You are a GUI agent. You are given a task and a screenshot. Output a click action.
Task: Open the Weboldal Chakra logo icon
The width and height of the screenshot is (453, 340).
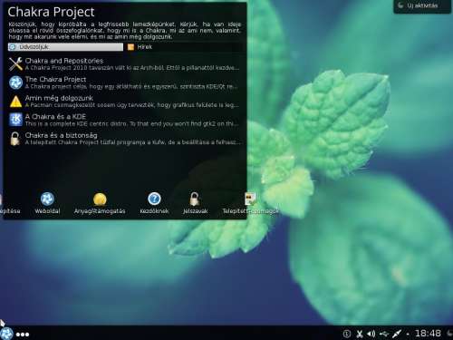tap(47, 199)
